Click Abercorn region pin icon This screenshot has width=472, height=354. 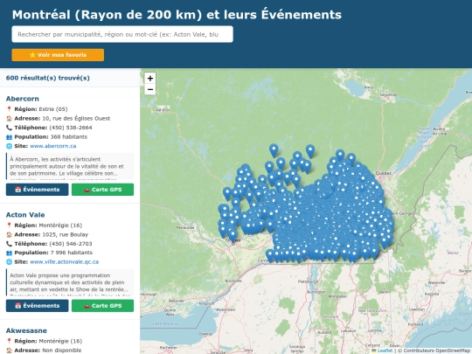9,109
